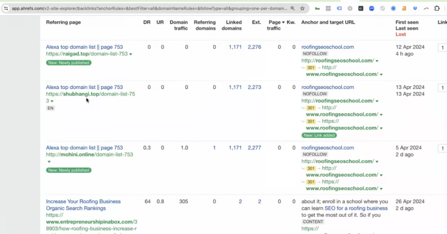Expand mohini.online referring page URL dropdown
This screenshot has width=447, height=234.
point(49,162)
